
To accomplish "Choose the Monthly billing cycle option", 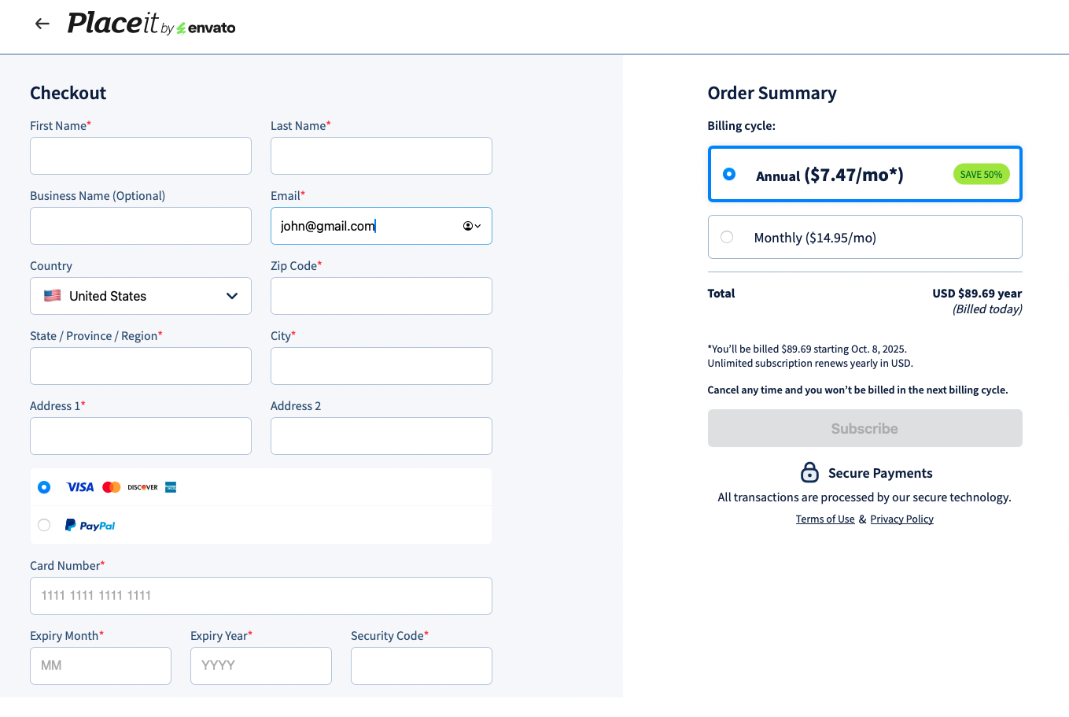I will pos(727,237).
